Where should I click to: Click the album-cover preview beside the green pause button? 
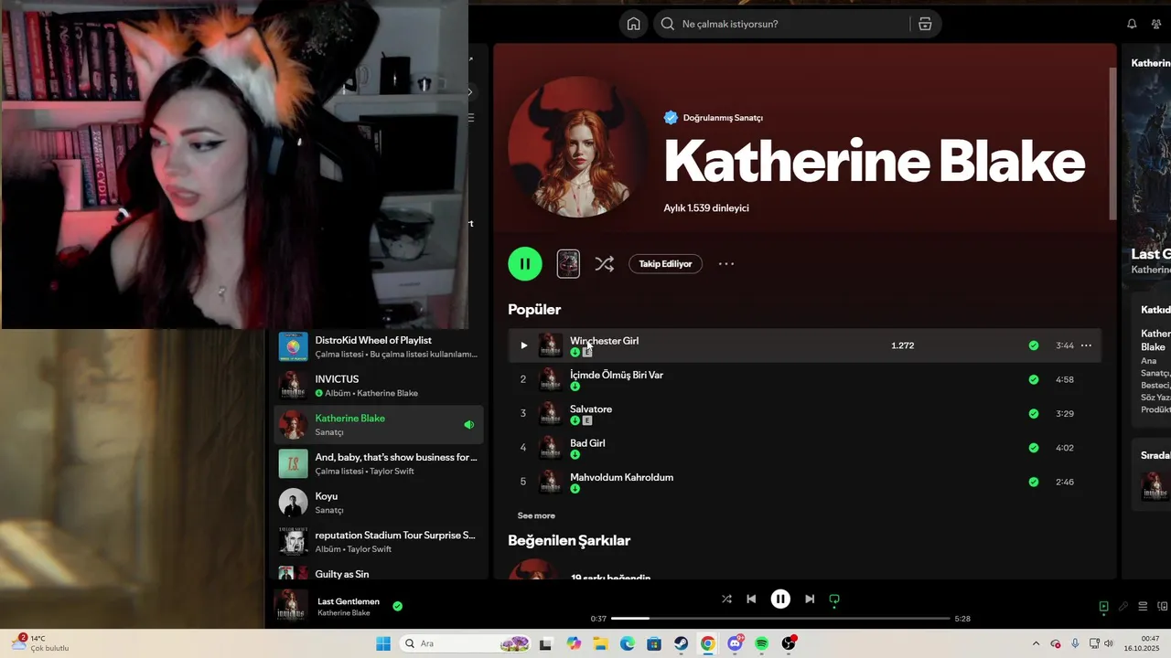[568, 264]
